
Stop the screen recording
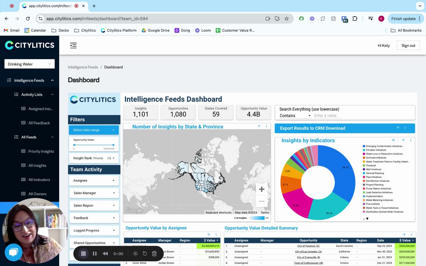(84, 254)
